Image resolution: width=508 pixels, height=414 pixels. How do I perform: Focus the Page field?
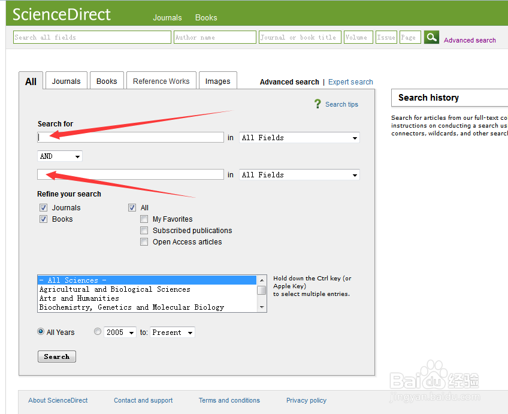coord(410,37)
